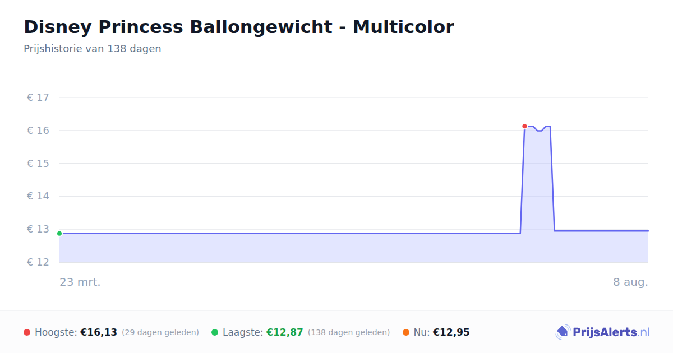Viewport: 673px width, 353px height.
Task: Select the € 16 axis label
Action: coord(38,131)
